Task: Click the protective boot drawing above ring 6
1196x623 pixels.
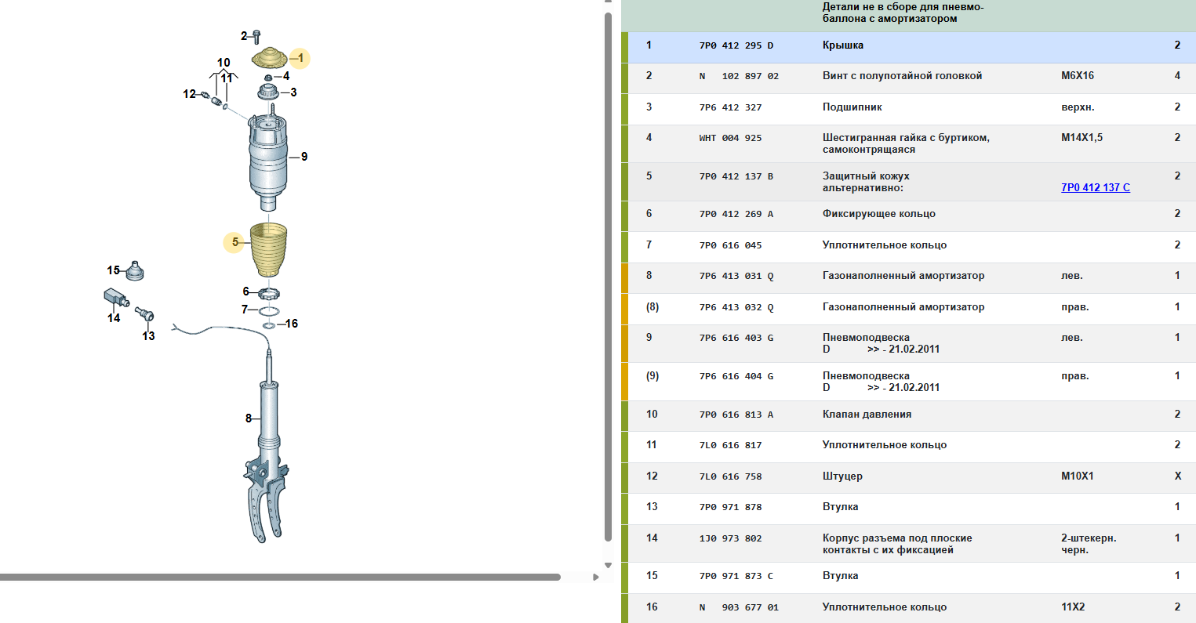Action: pyautogui.click(x=268, y=249)
